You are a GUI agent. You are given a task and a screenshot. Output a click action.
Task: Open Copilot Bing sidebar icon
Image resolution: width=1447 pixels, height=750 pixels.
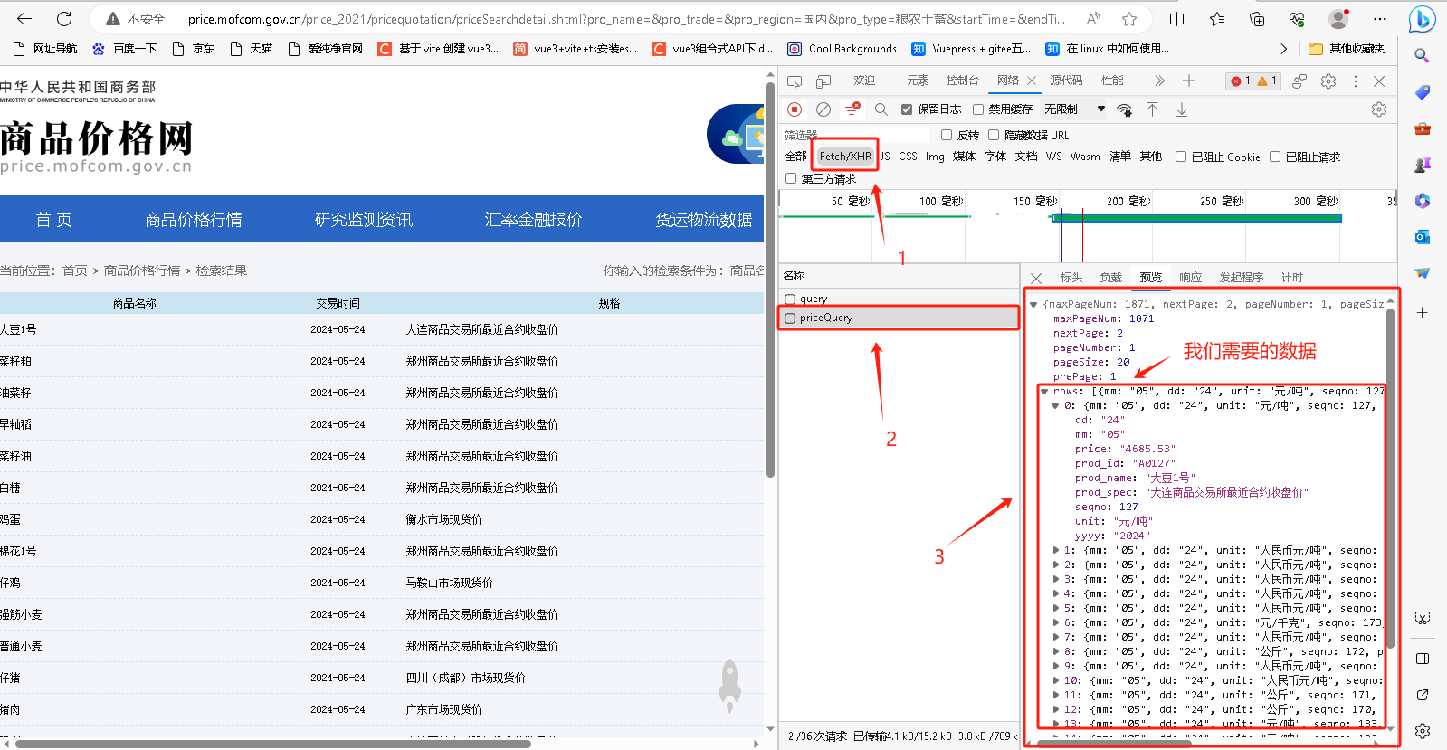(1423, 18)
